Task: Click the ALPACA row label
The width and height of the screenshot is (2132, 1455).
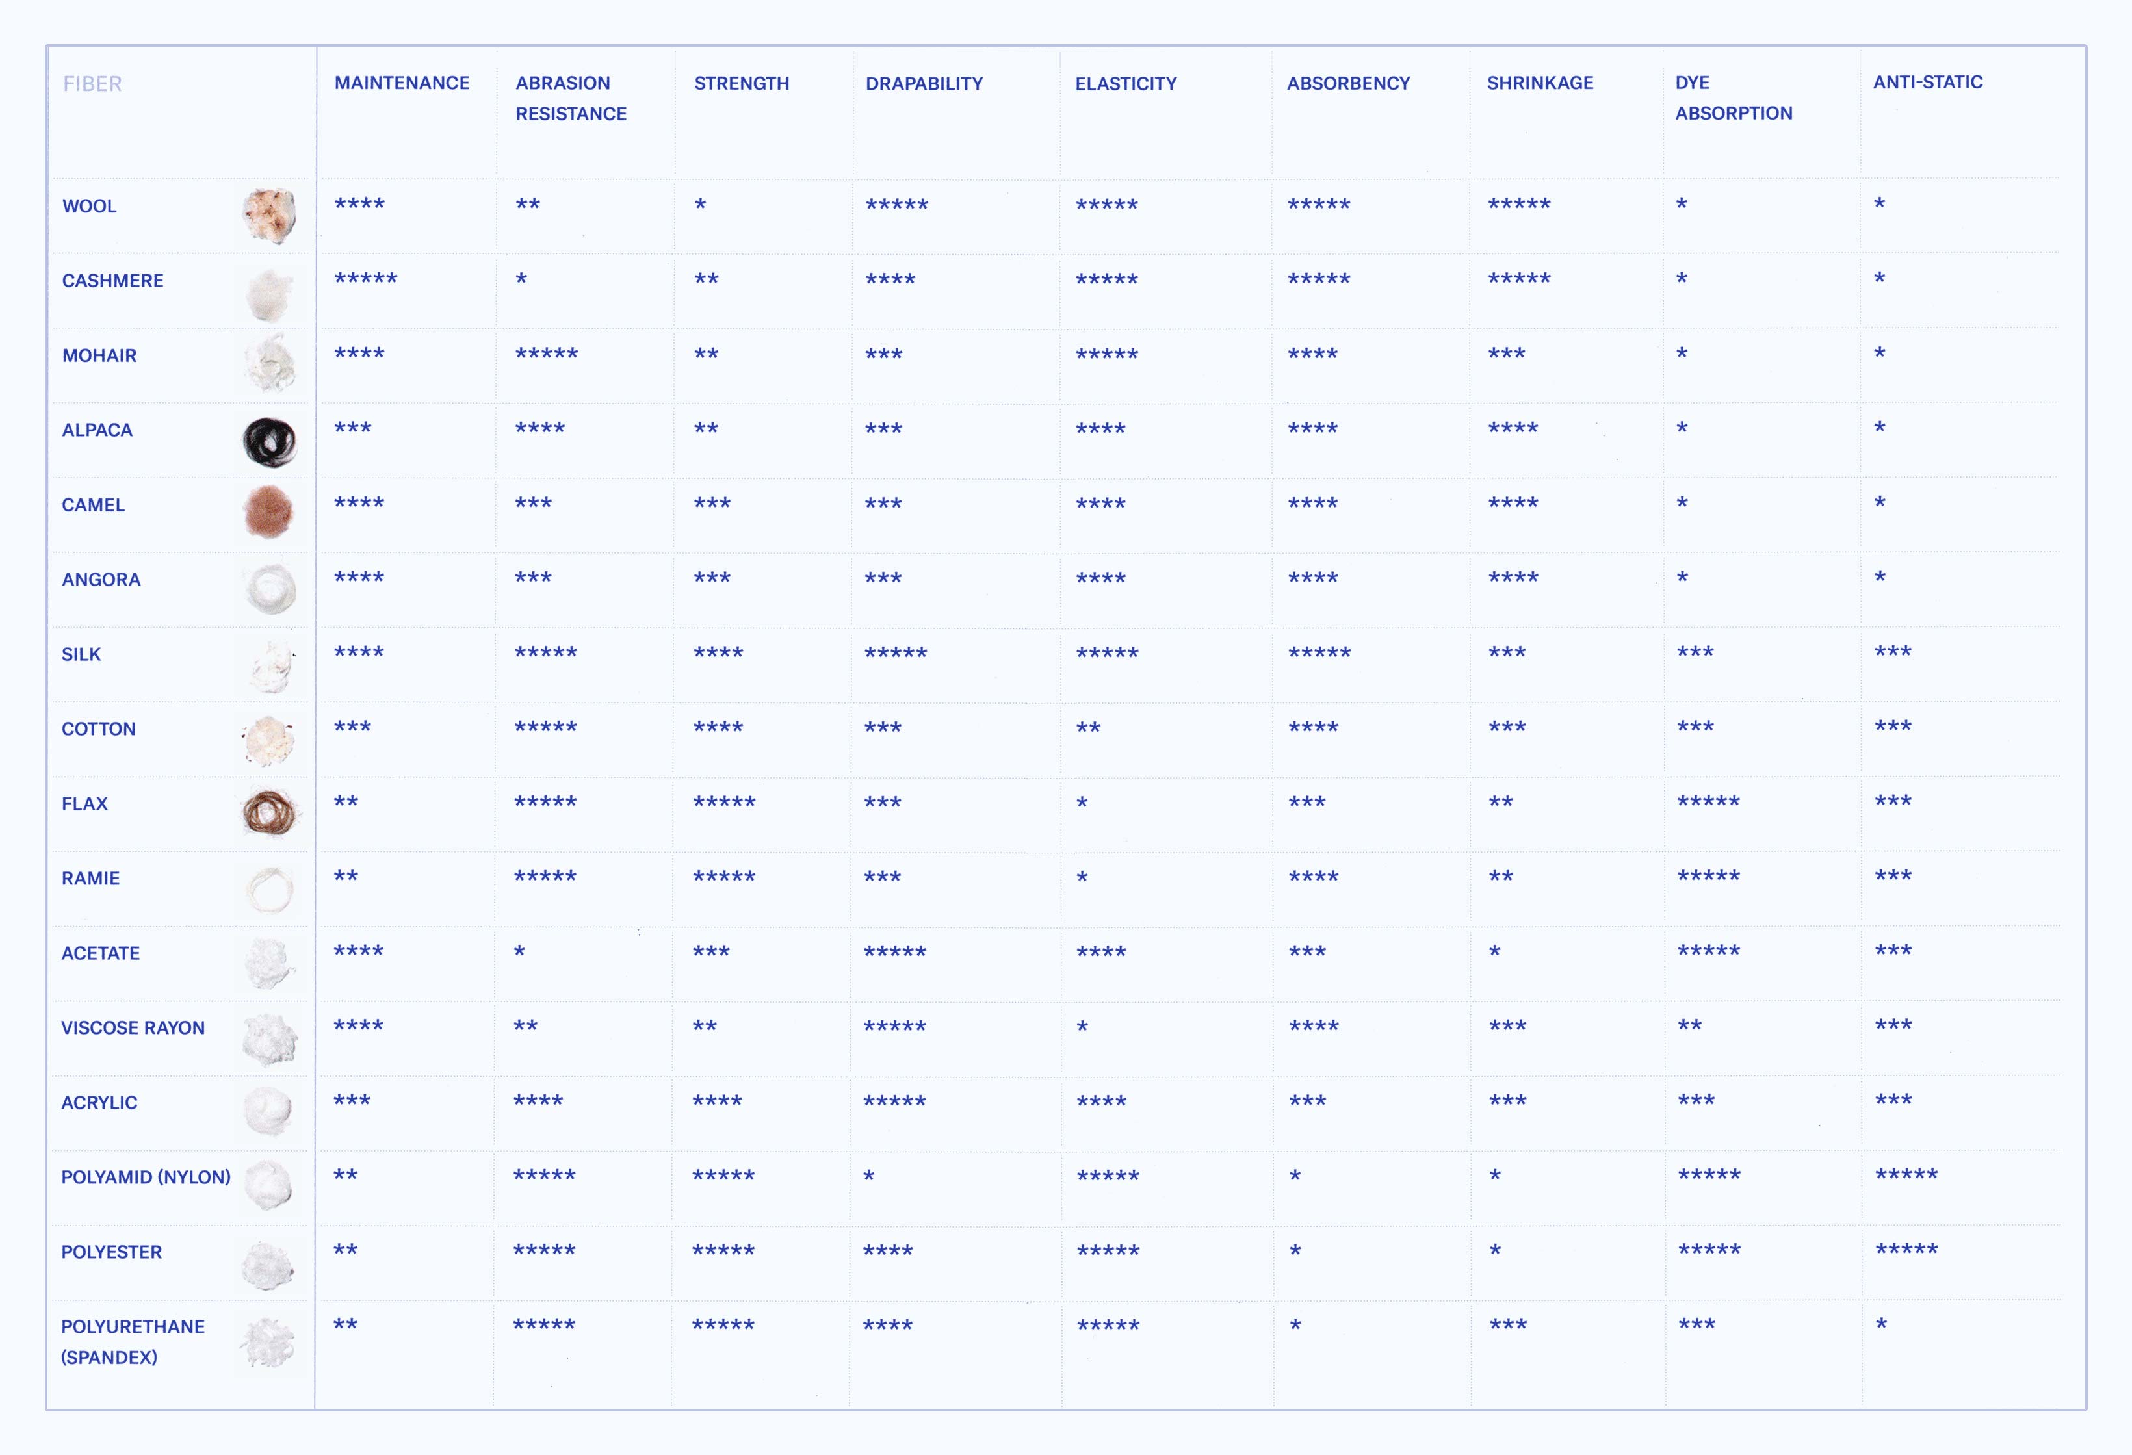Action: 97,430
